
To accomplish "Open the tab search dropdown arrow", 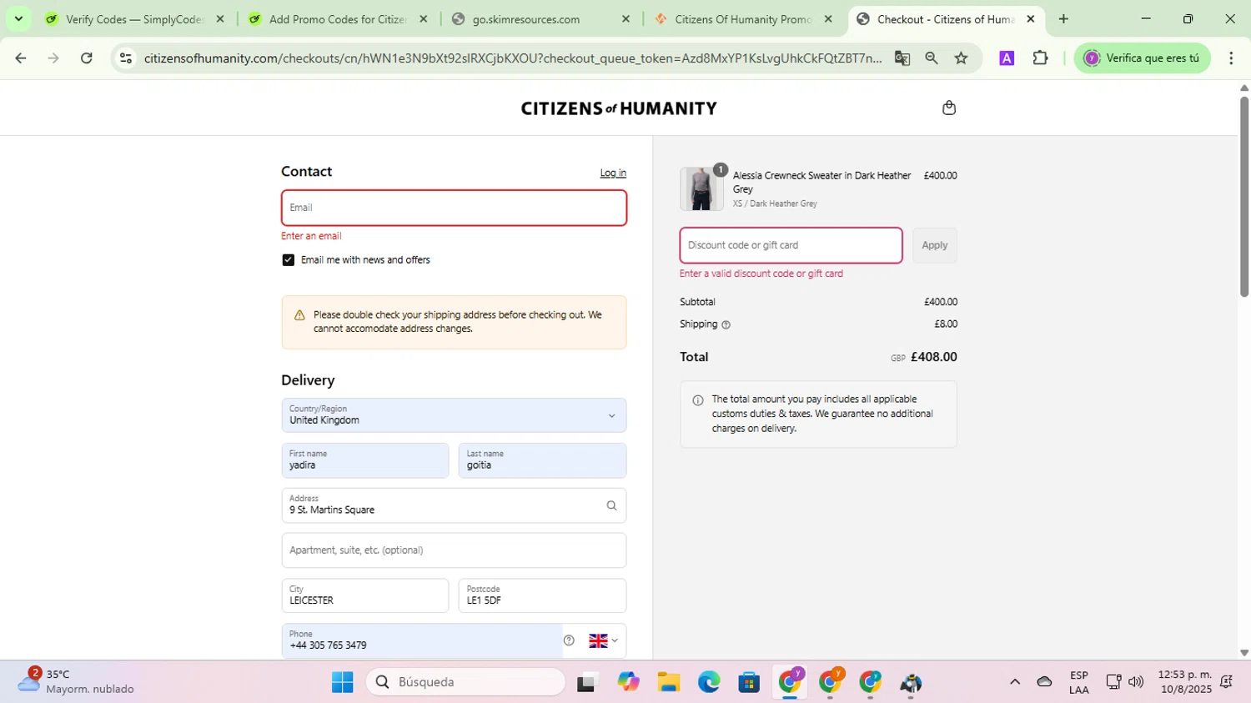I will coord(18,19).
